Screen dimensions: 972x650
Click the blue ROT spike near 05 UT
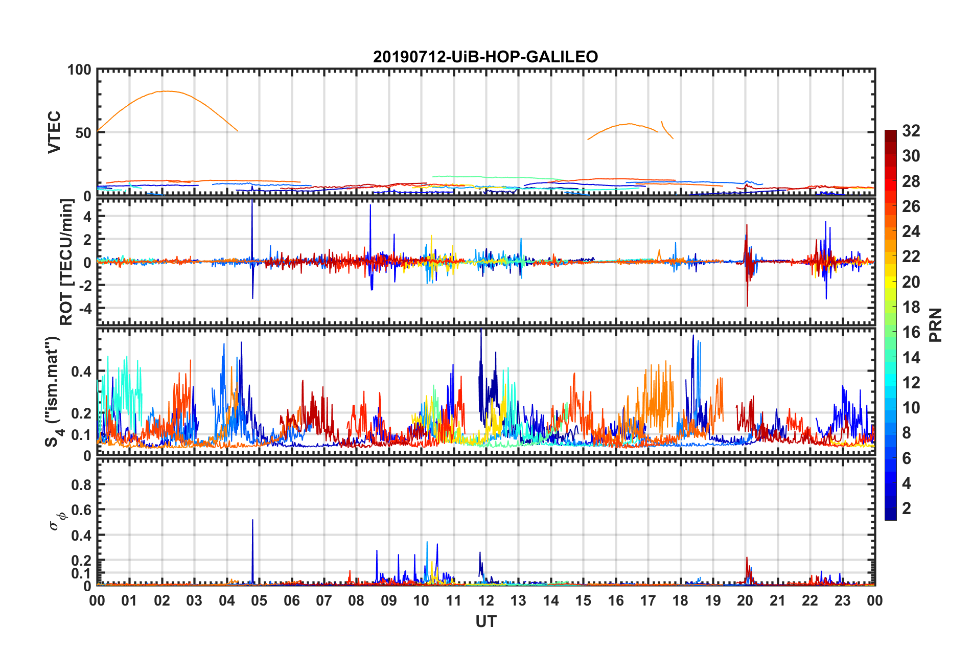pyautogui.click(x=252, y=225)
